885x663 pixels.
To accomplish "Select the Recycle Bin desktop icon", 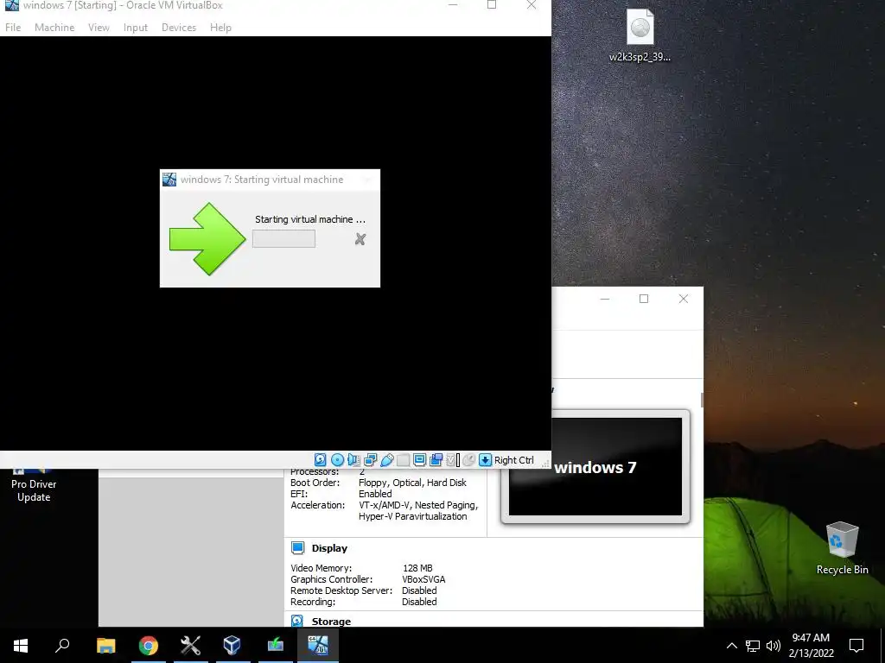I will coord(842,548).
